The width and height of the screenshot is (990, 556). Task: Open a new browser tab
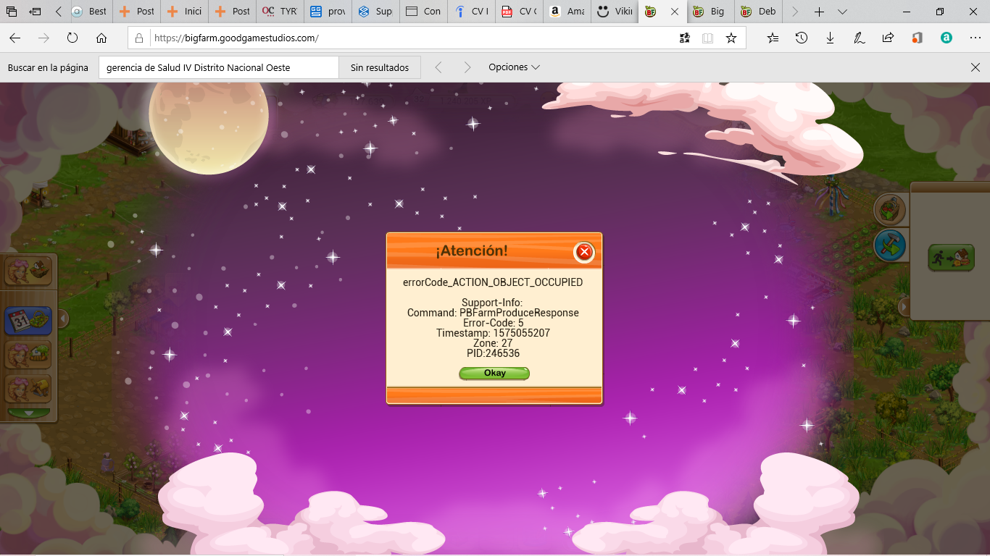[819, 12]
